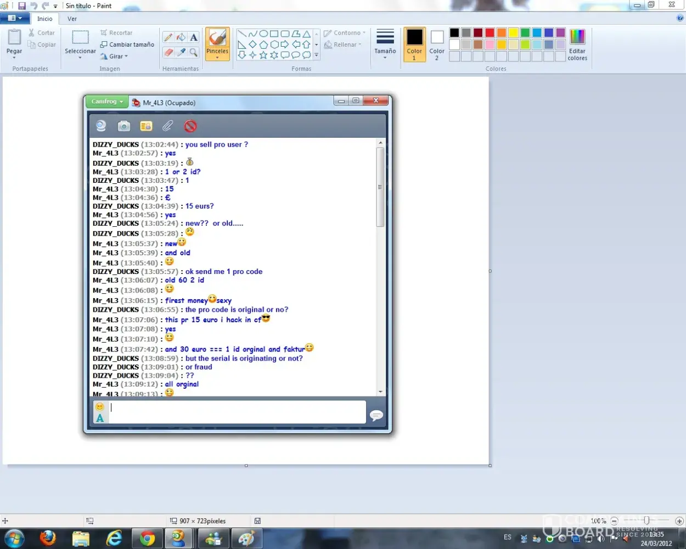Open Firefox from the taskbar
Image resolution: width=686 pixels, height=549 pixels.
click(x=48, y=539)
